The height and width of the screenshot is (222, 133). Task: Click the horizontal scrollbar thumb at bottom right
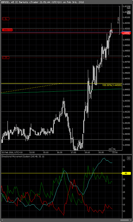click(125, 220)
